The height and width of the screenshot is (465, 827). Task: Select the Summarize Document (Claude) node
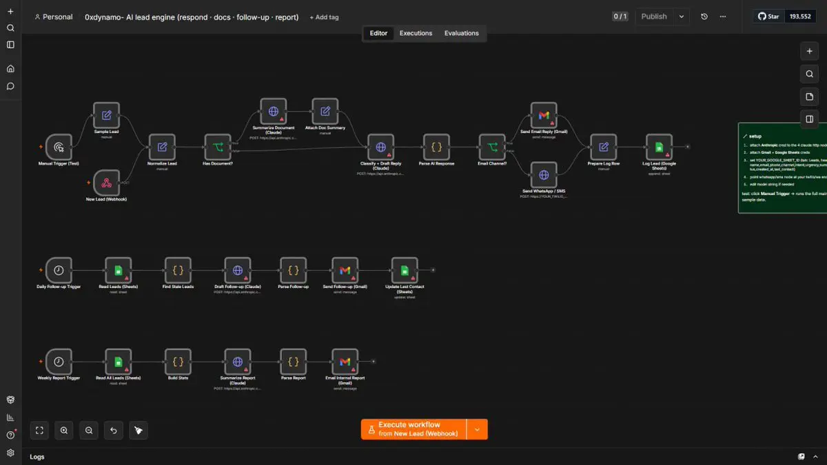pos(274,111)
